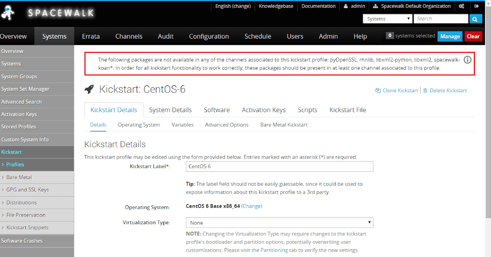Open System Set Manager in sidebar

point(37,89)
